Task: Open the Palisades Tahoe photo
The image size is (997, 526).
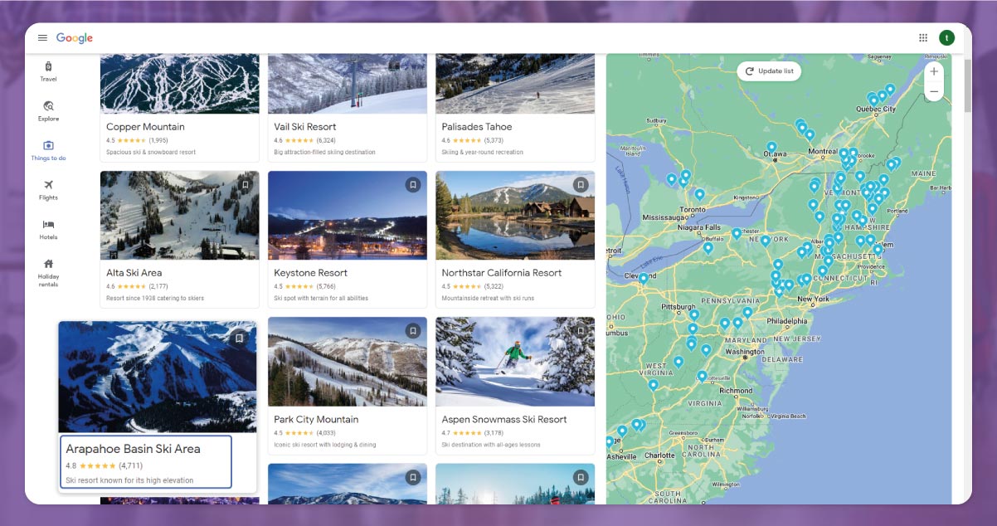Action: 515,84
